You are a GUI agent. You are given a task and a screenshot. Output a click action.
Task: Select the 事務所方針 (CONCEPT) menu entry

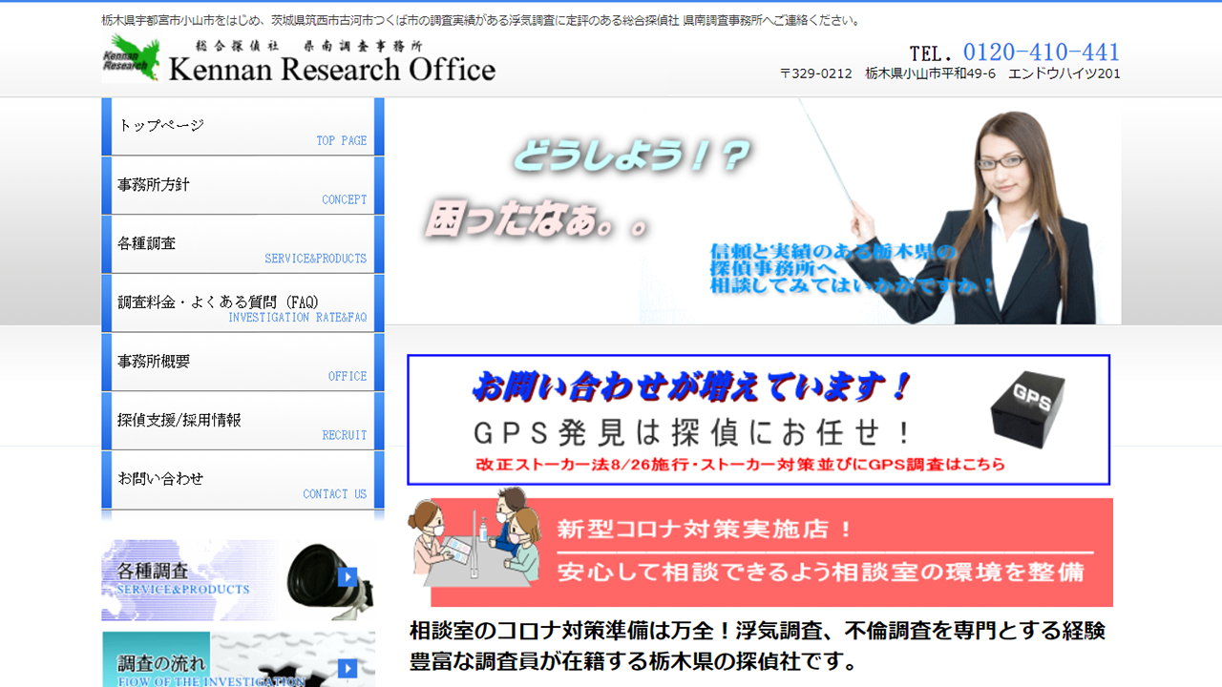point(242,185)
